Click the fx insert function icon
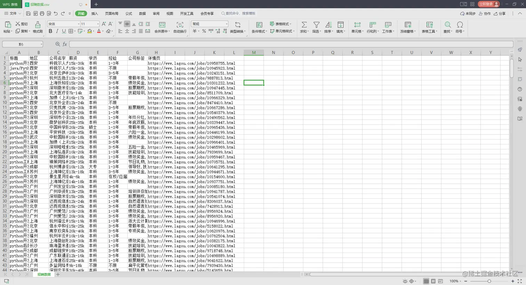 [x=65, y=44]
